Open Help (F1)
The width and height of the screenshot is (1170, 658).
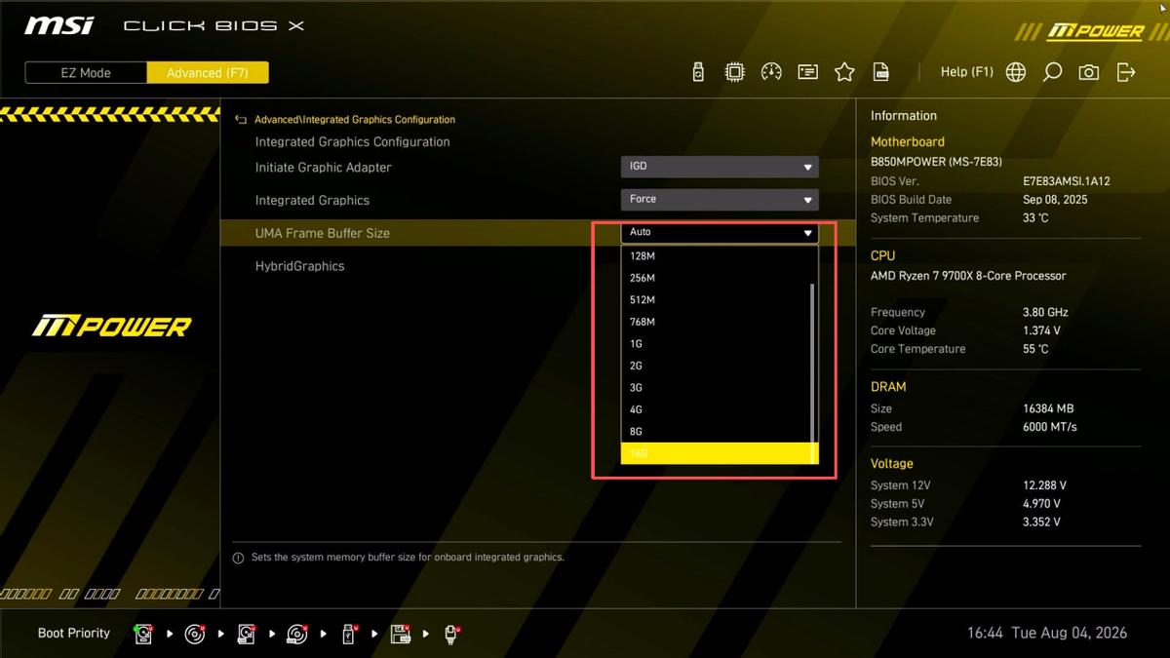(967, 72)
